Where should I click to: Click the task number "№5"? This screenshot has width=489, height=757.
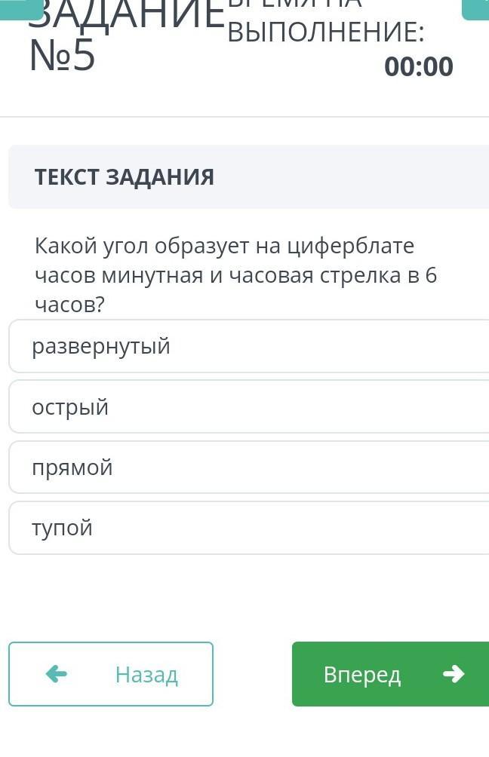pyautogui.click(x=62, y=57)
